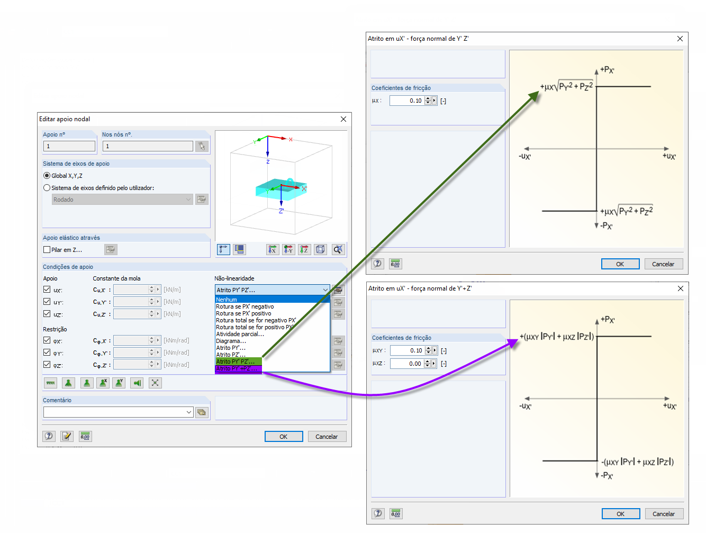This screenshot has width=706, height=533.
Task: Open the arrow menu beside Cu,Y' field
Action: [x=158, y=302]
